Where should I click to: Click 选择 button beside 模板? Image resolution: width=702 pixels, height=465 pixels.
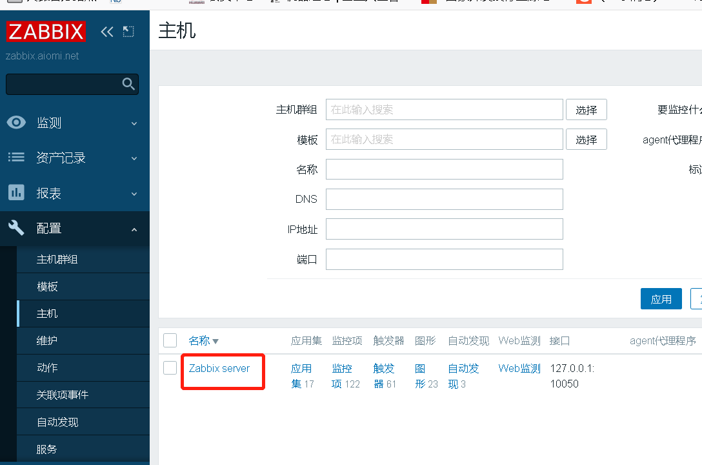(586, 139)
